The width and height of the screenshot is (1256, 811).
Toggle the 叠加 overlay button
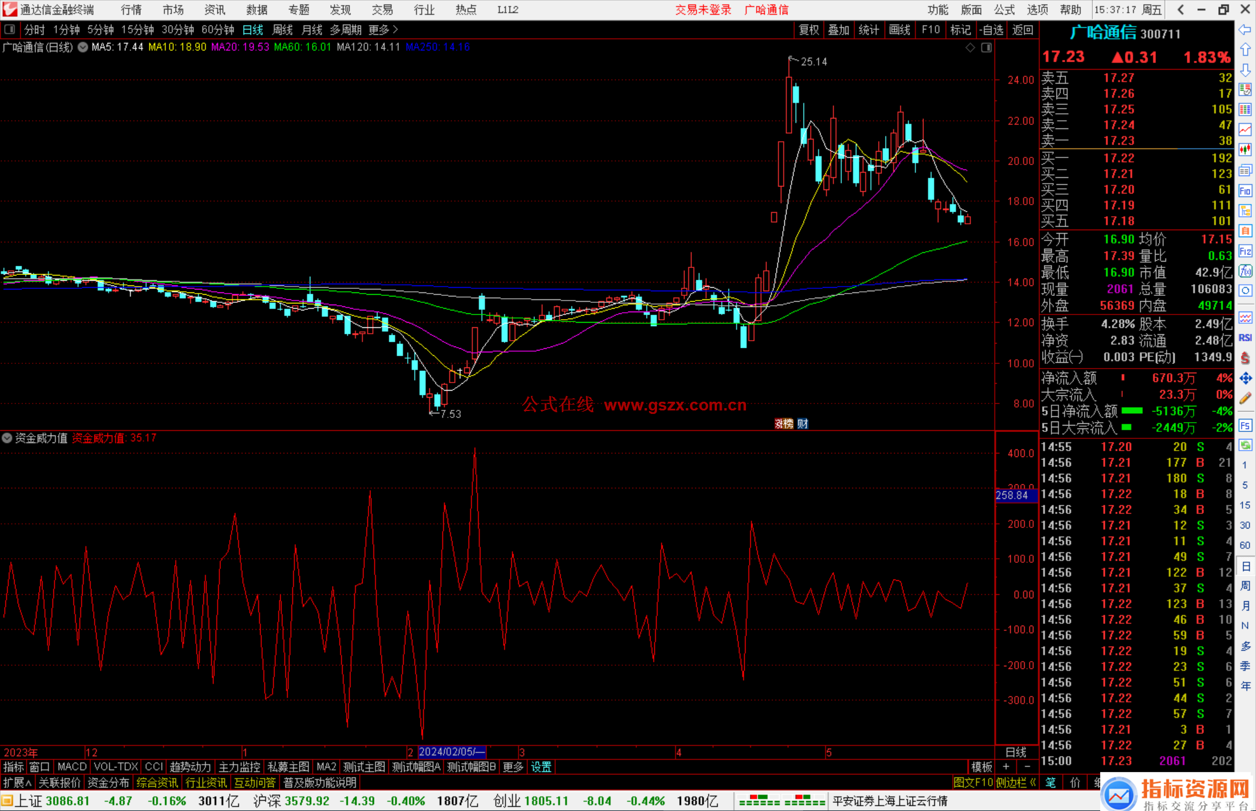[839, 30]
